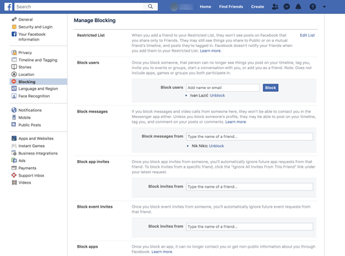Unblock Ivan Lazić
Image resolution: width=345 pixels, height=256 pixels.
pos(217,95)
